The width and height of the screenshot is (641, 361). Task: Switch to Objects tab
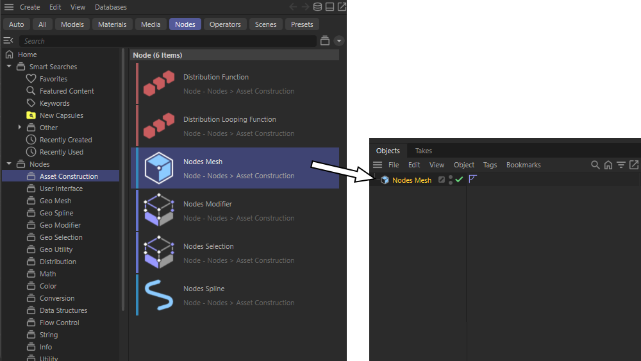coord(388,151)
